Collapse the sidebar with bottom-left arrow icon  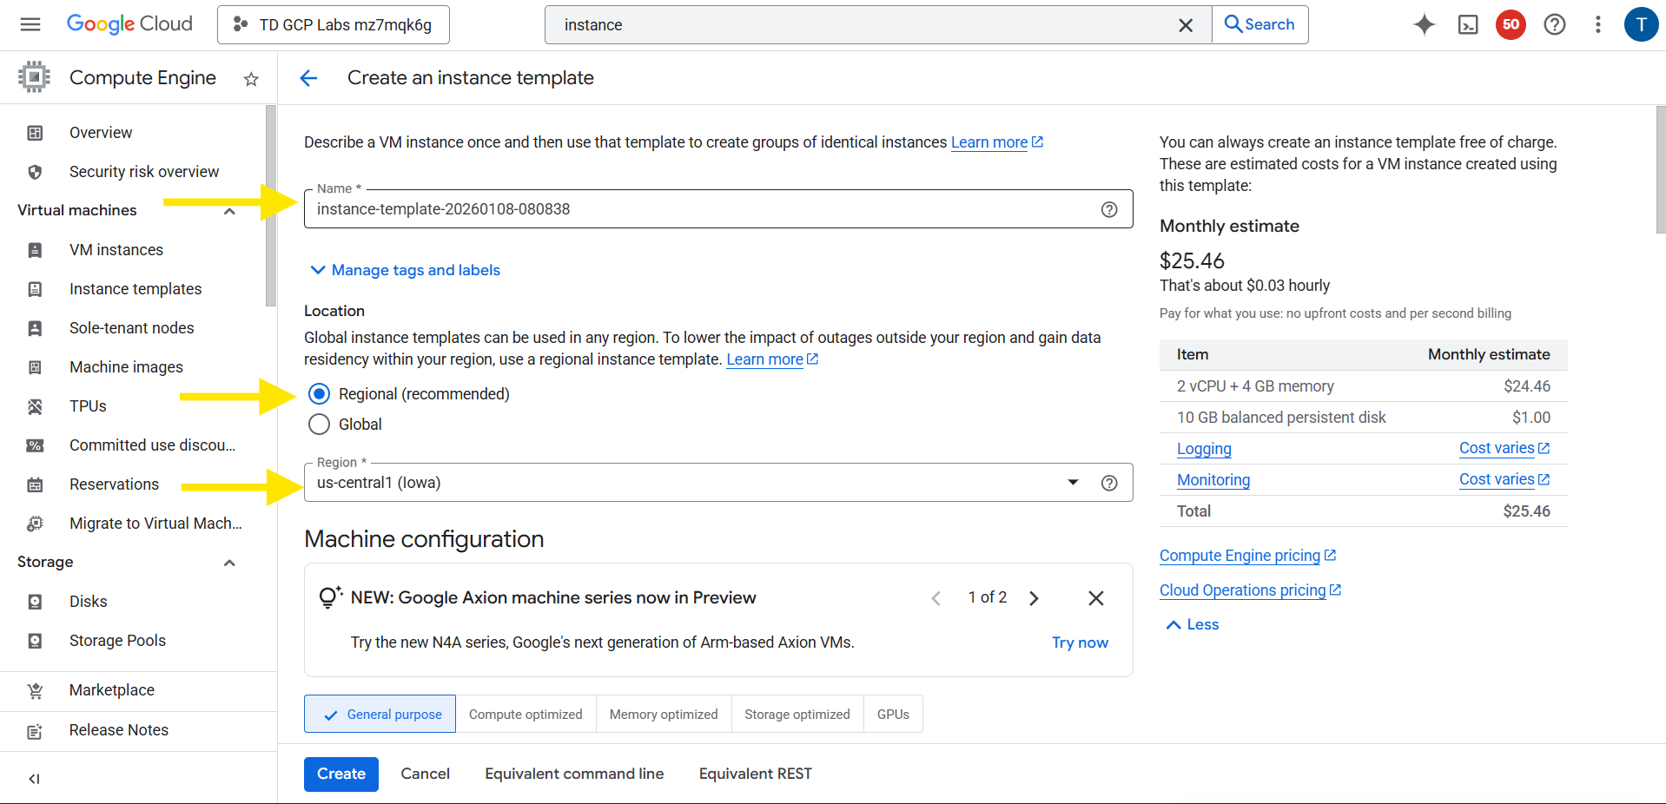[34, 778]
